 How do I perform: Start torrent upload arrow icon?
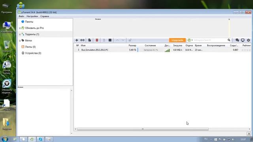(104, 40)
